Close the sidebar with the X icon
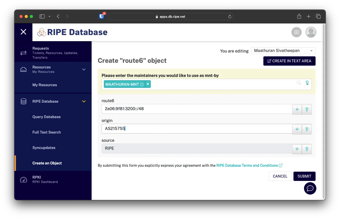 point(23,32)
